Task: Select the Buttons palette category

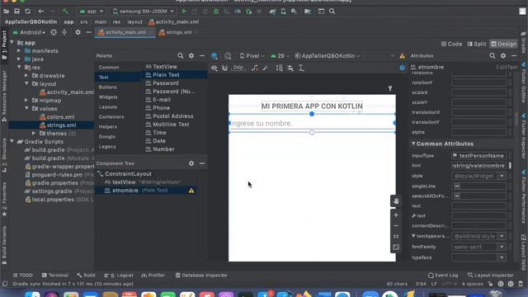Action: [x=108, y=87]
